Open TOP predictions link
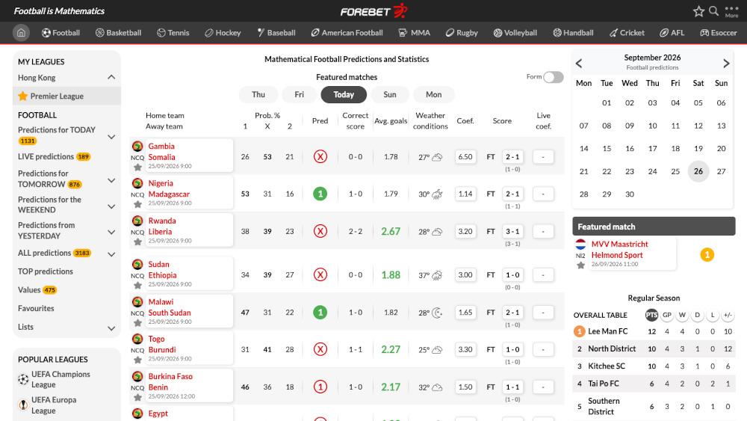This screenshot has height=421, width=747. pos(46,271)
